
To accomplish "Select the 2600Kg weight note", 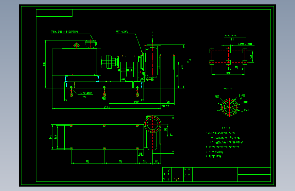I will pyautogui.click(x=215, y=152).
